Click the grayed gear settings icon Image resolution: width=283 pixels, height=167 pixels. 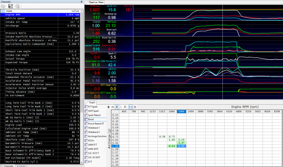tap(17, 6)
